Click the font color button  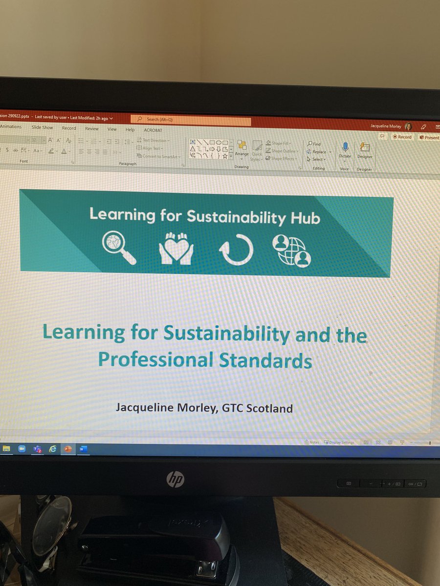point(65,151)
